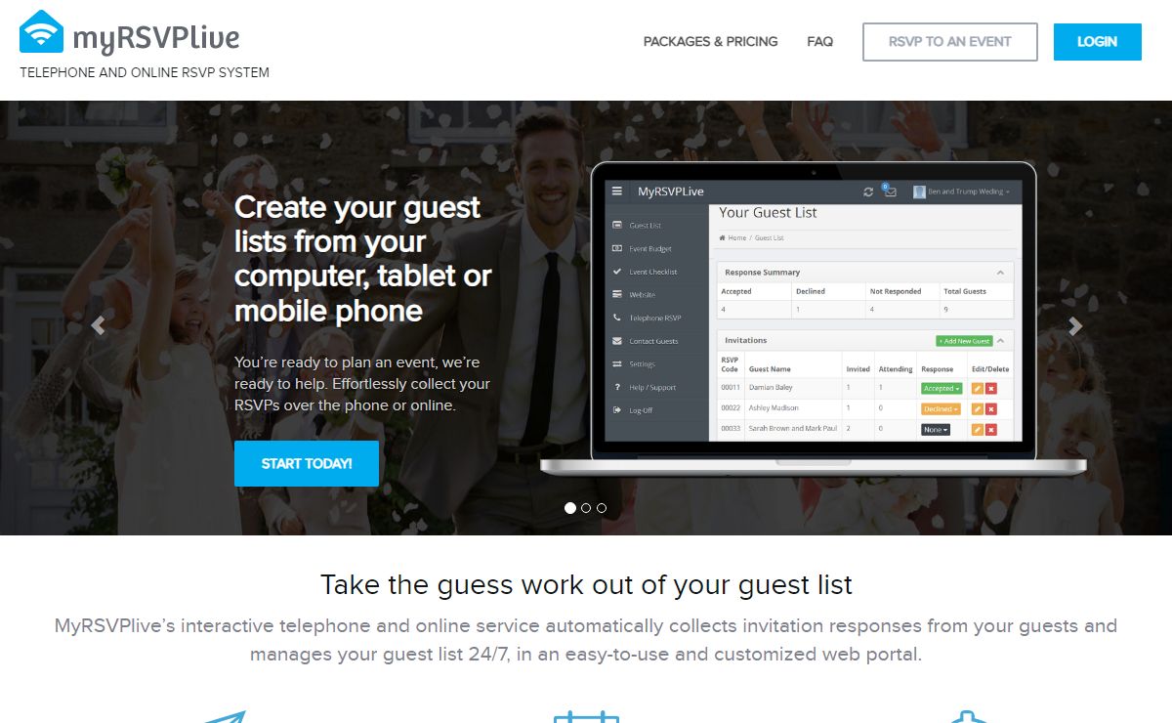The image size is (1172, 723).
Task: Click hamburger menu icon in laptop mockup
Action: coord(617,191)
